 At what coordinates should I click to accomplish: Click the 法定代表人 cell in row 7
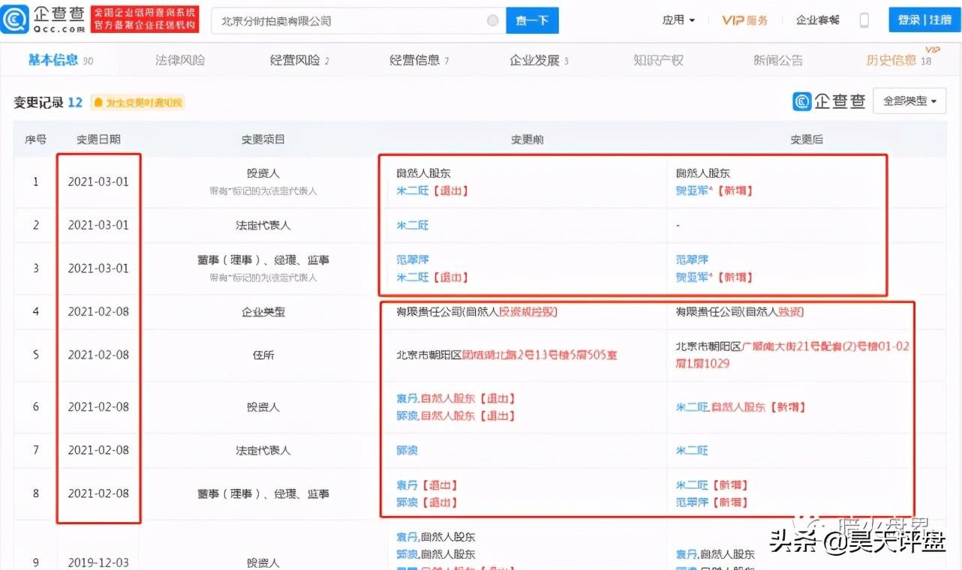[263, 450]
